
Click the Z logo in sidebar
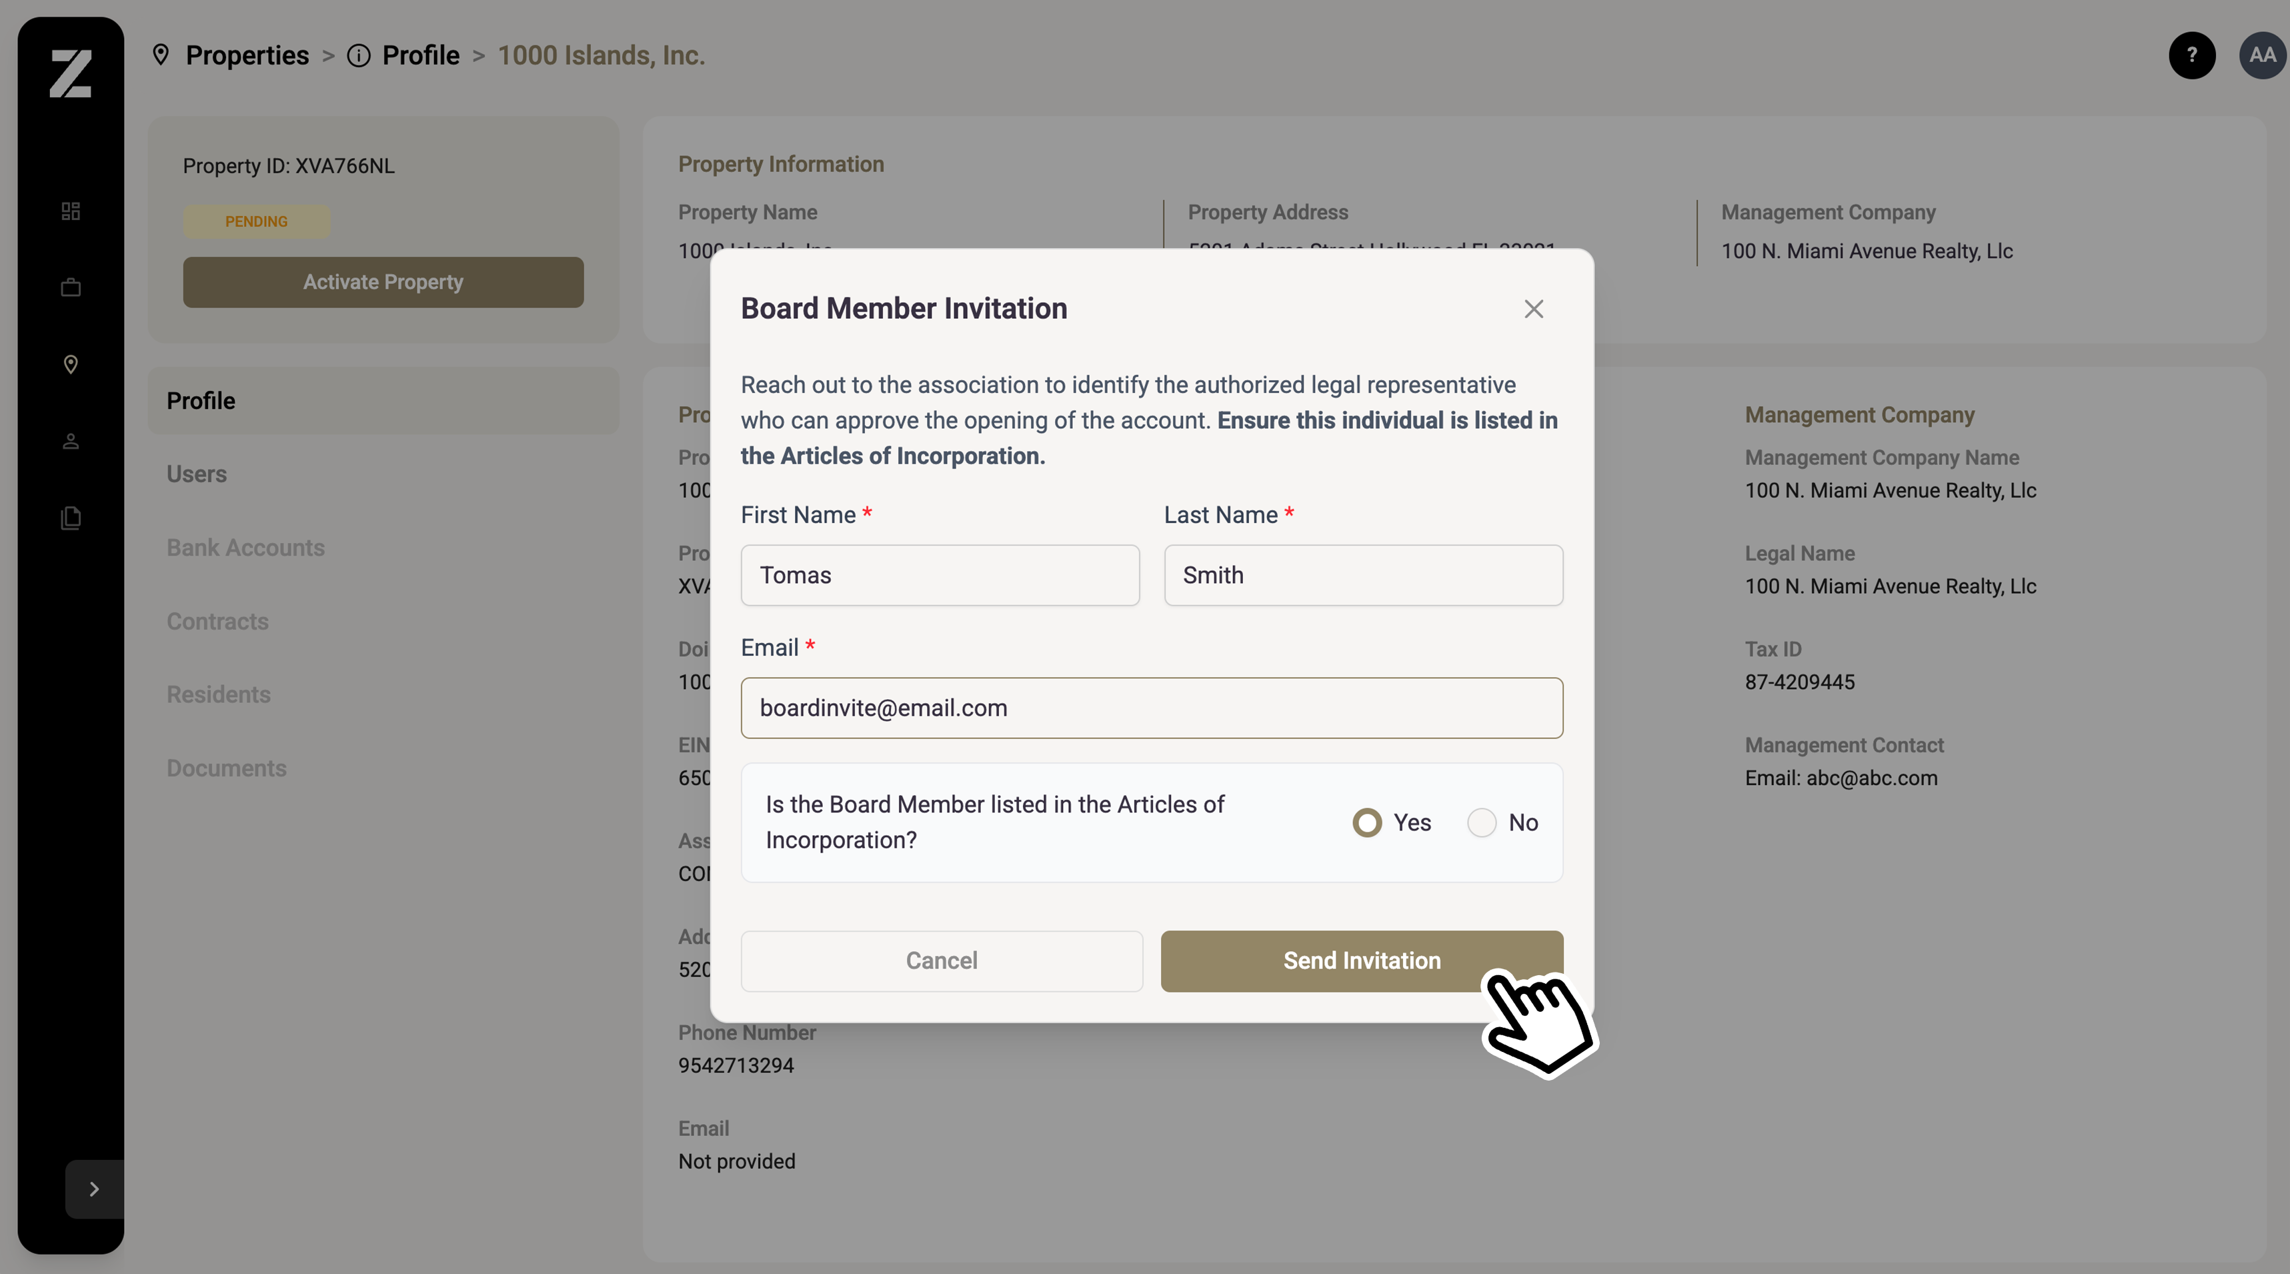coord(70,73)
